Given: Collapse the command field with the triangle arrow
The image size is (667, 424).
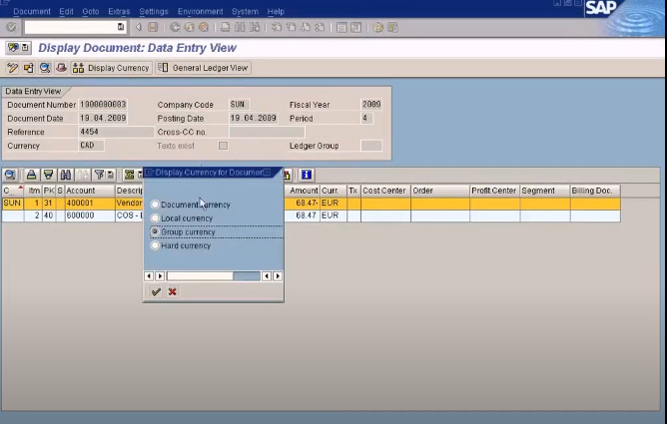Looking at the screenshot, I should pos(138,27).
